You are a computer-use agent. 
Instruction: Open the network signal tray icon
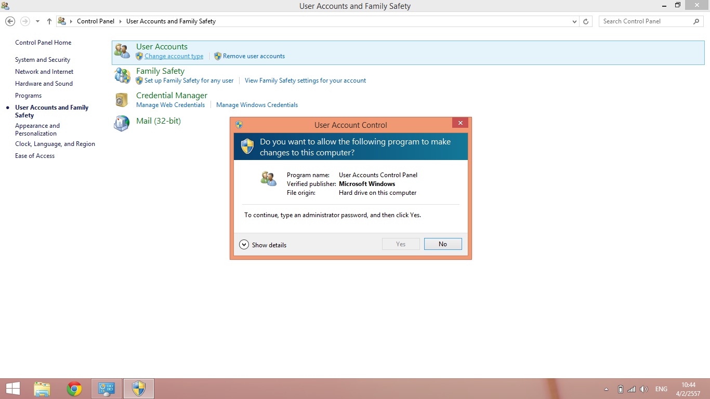coord(632,389)
